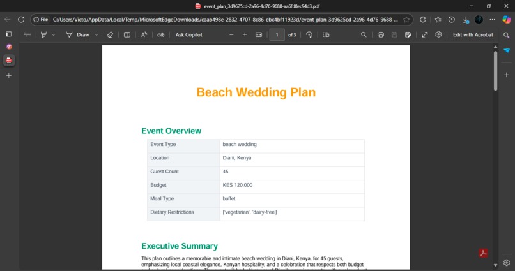Activate Read aloud icon
515x271 pixels.
click(144, 34)
